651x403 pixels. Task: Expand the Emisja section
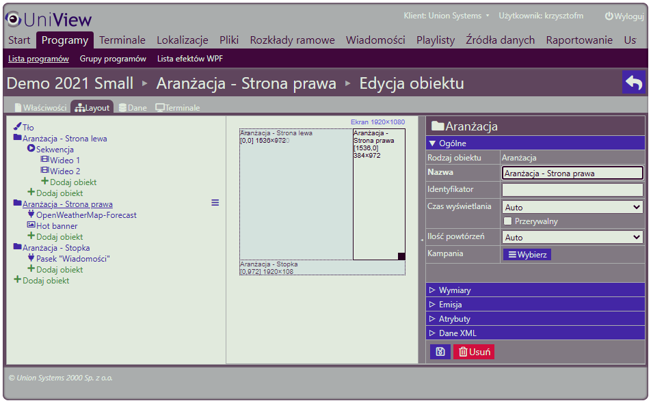pos(535,305)
